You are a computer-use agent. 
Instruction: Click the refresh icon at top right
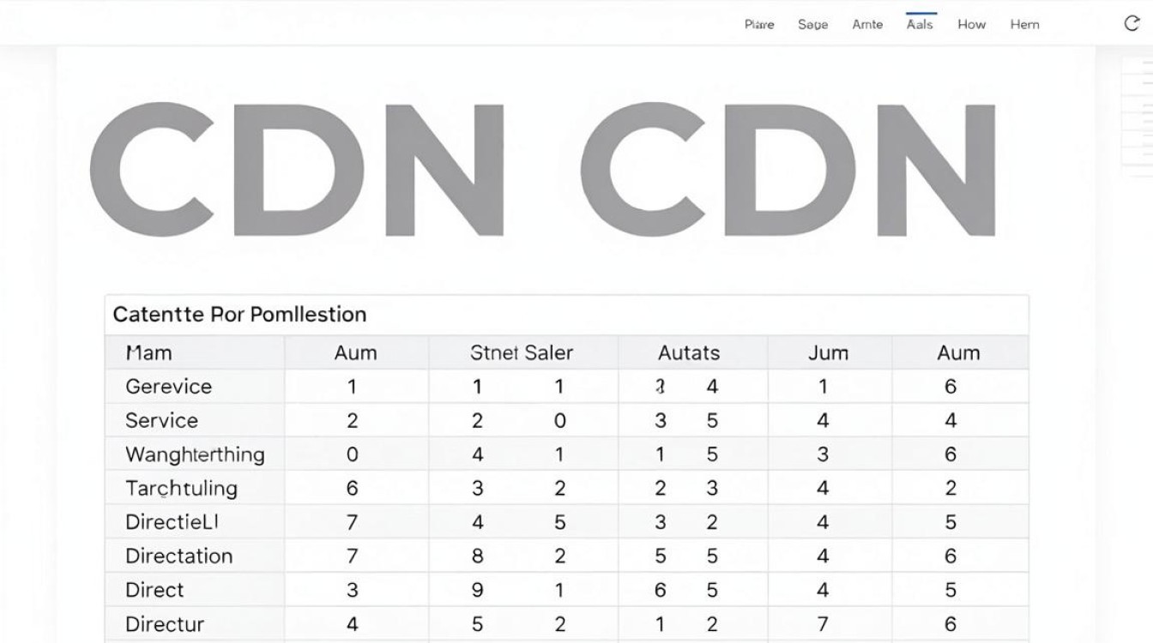1132,24
